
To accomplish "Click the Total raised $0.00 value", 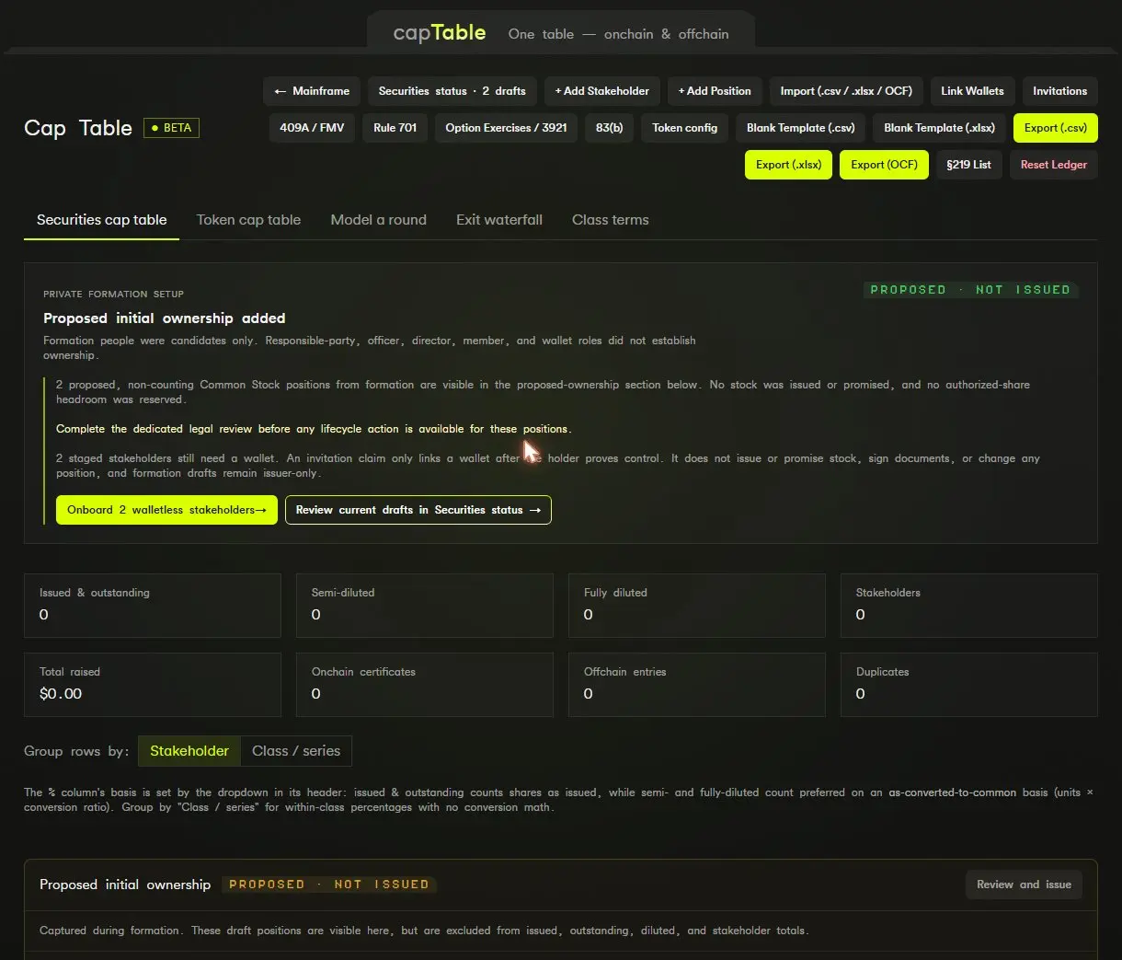I will [x=61, y=694].
